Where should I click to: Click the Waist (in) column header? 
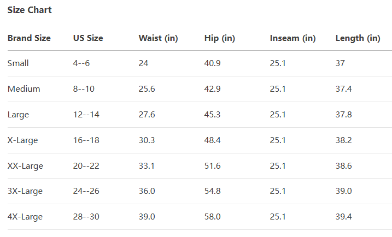[x=158, y=38]
